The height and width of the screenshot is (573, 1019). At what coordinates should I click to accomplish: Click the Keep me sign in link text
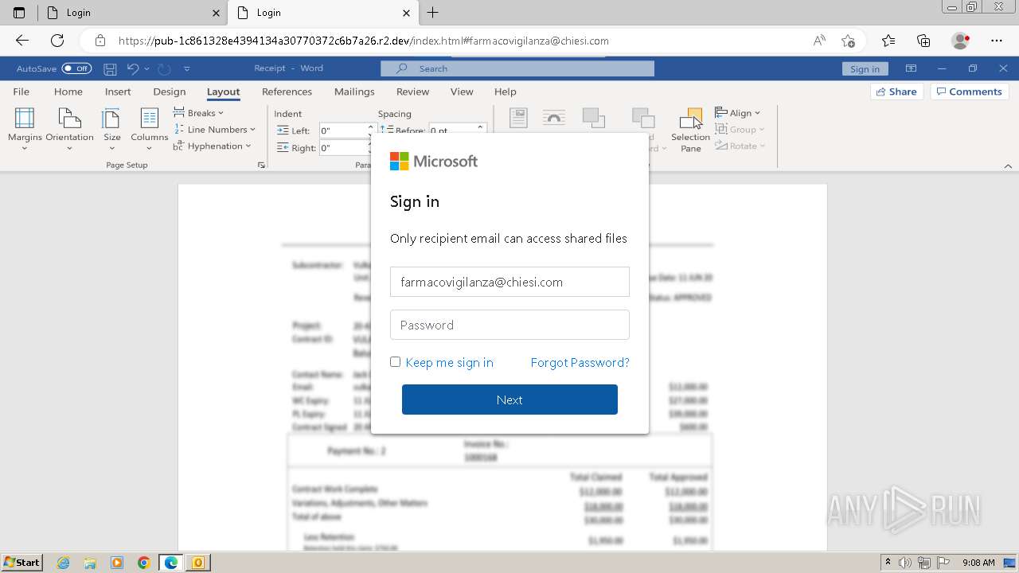449,362
